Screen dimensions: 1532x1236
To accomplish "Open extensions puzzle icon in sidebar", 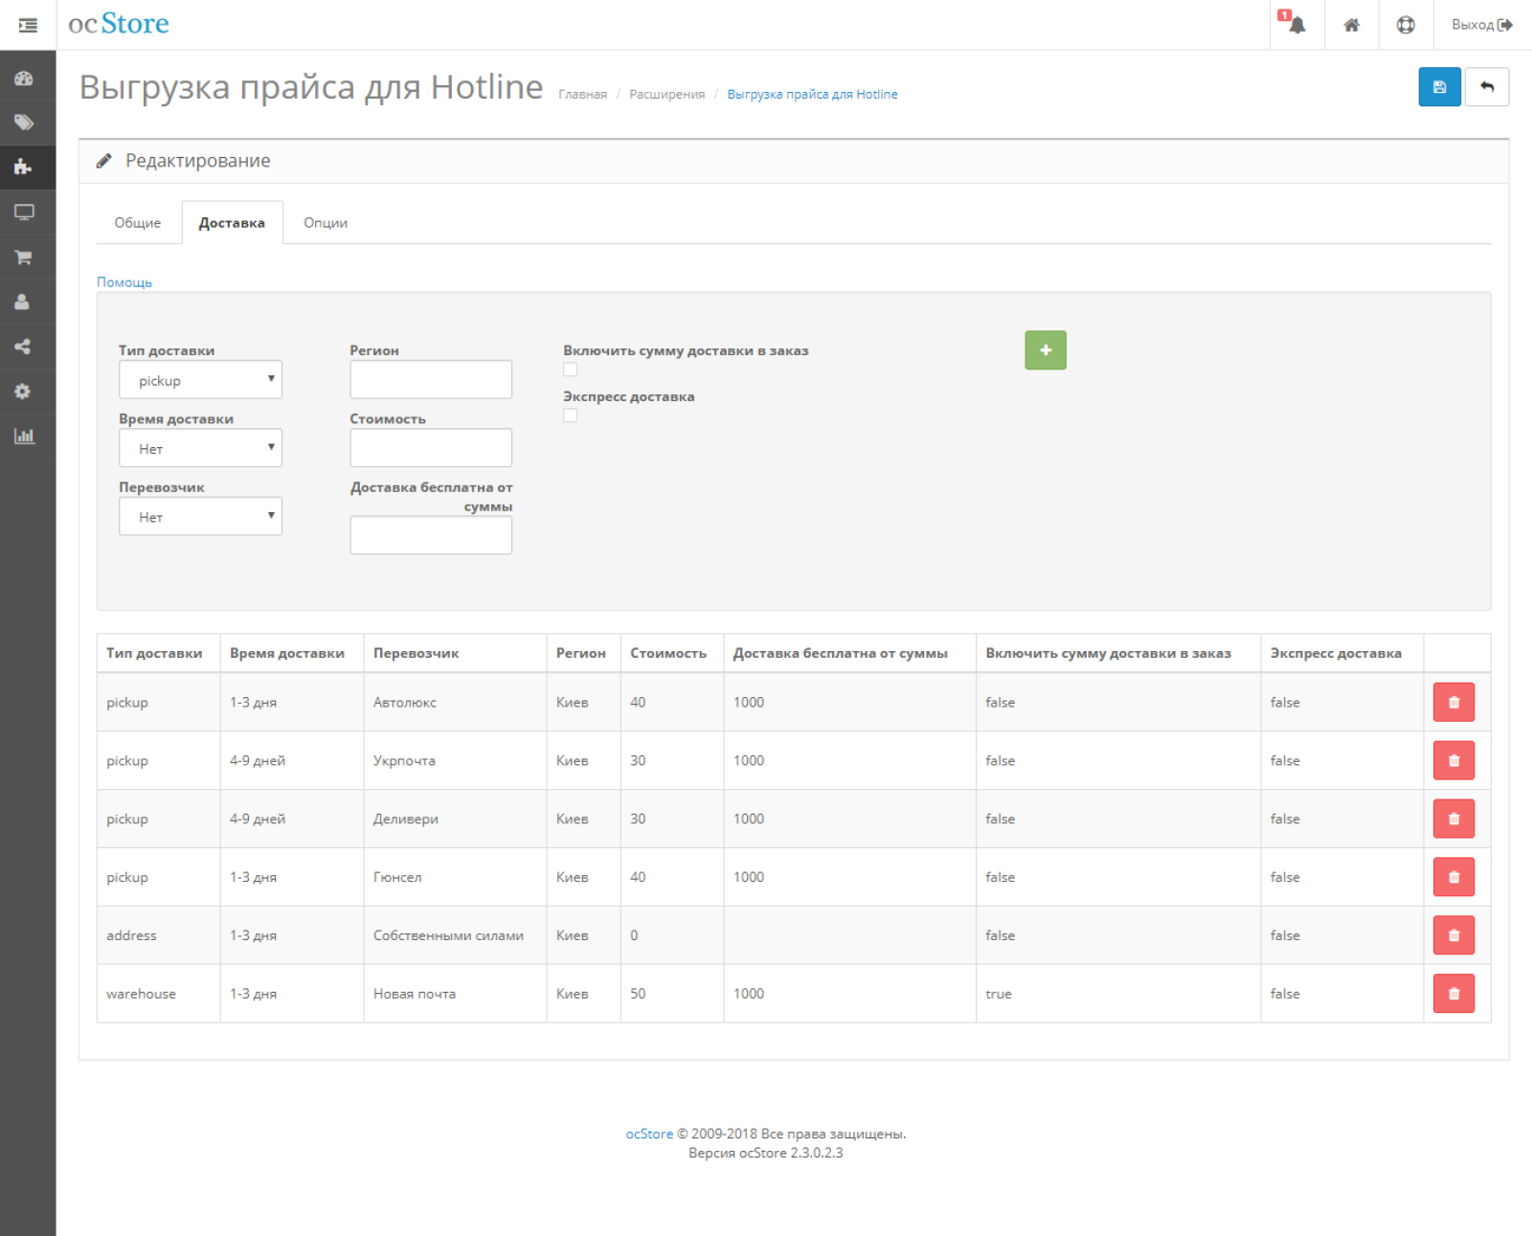I will [24, 167].
